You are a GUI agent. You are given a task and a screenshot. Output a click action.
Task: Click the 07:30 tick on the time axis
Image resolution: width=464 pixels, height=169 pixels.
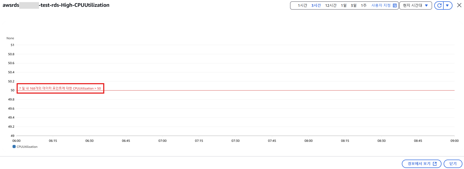click(235, 141)
